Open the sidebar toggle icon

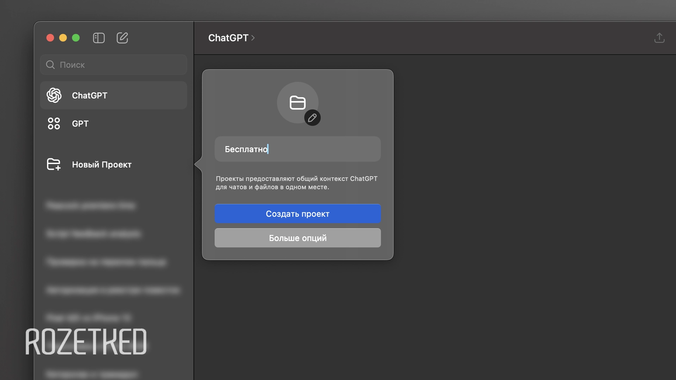pyautogui.click(x=99, y=38)
